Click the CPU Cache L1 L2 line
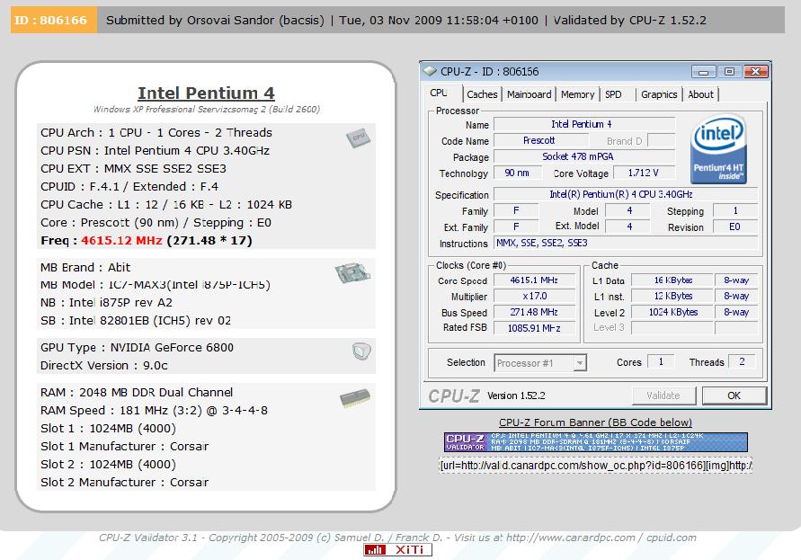Viewport: 801px width, 560px height. [166, 205]
